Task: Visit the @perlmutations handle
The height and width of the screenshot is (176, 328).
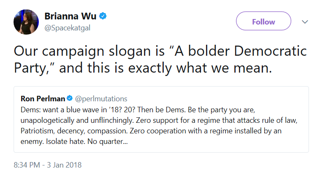Action: click(x=101, y=99)
